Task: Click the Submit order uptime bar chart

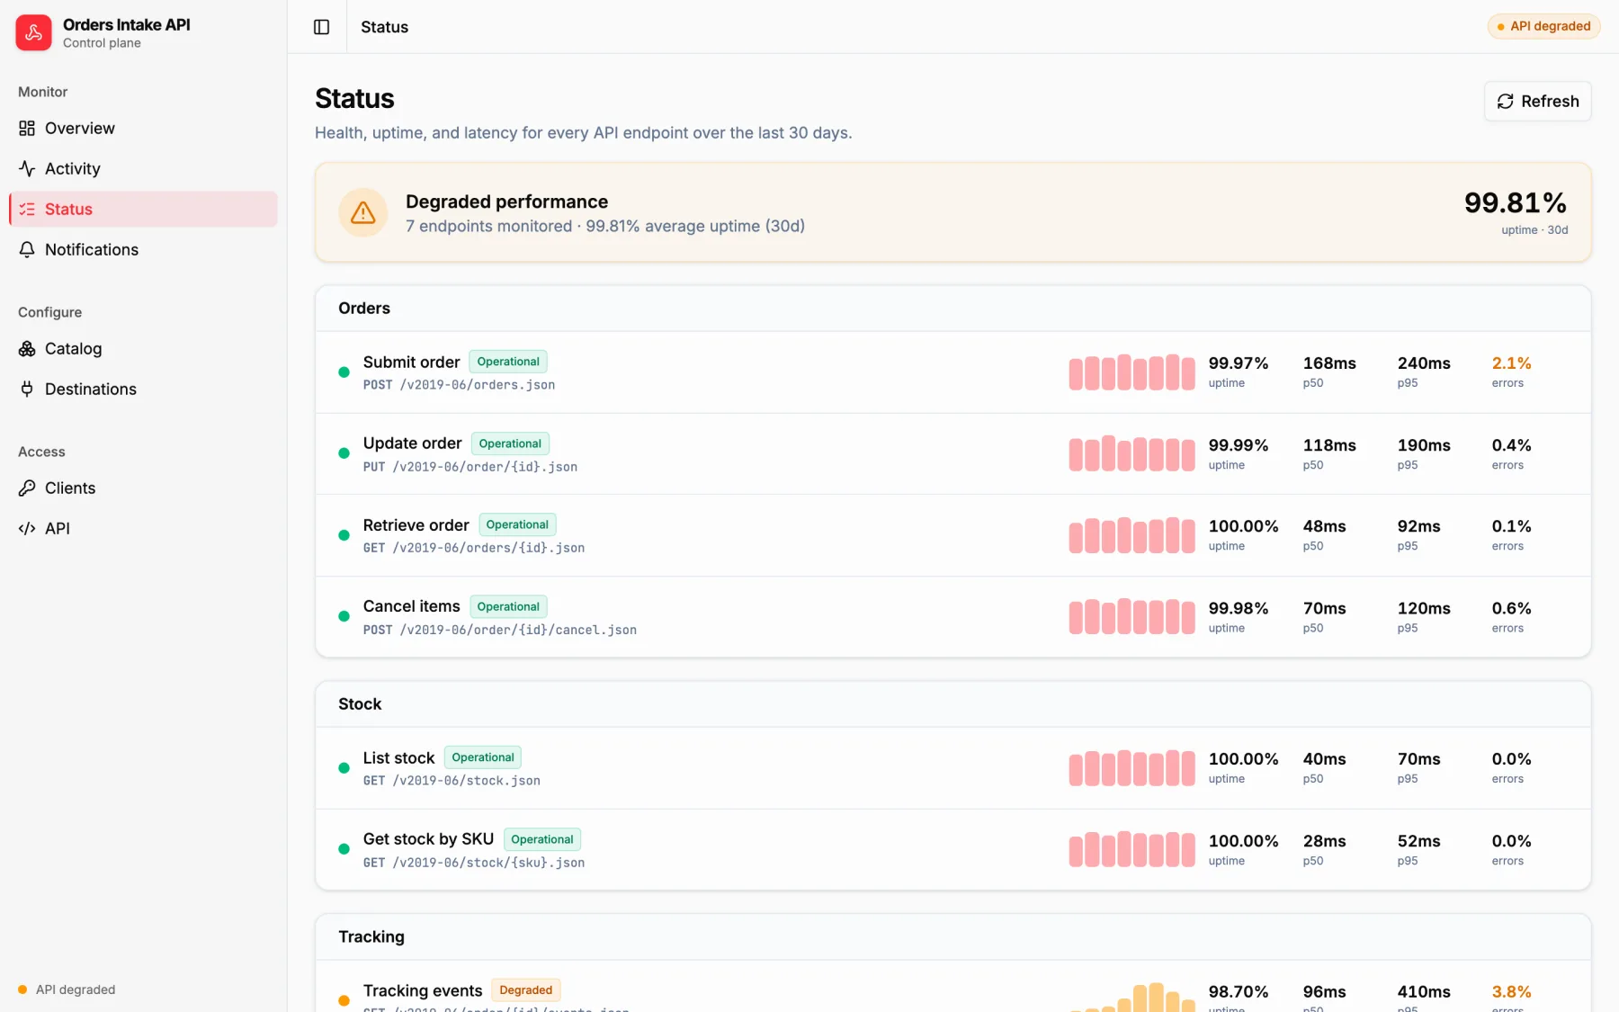Action: pos(1132,372)
